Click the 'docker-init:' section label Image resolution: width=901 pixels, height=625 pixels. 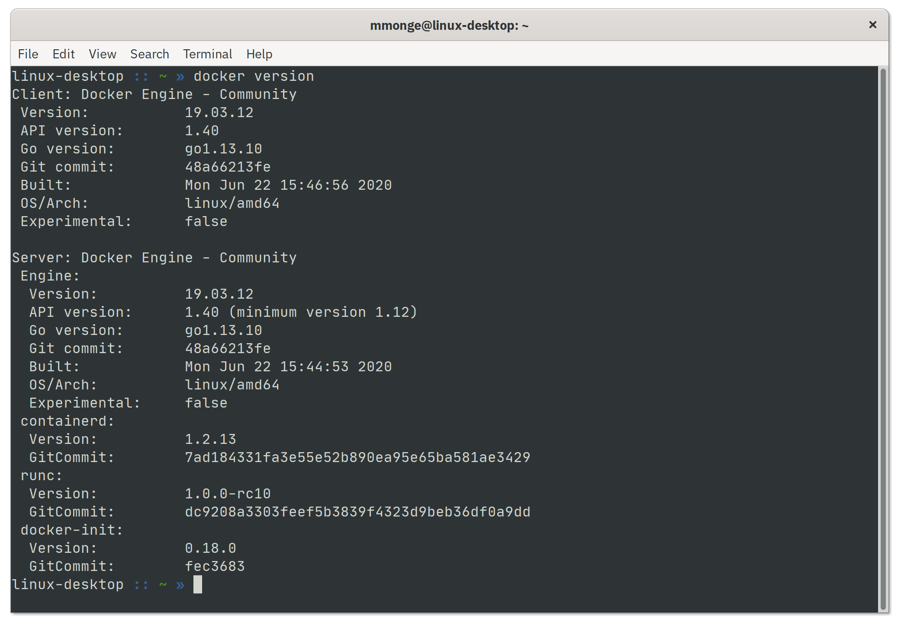coord(72,530)
